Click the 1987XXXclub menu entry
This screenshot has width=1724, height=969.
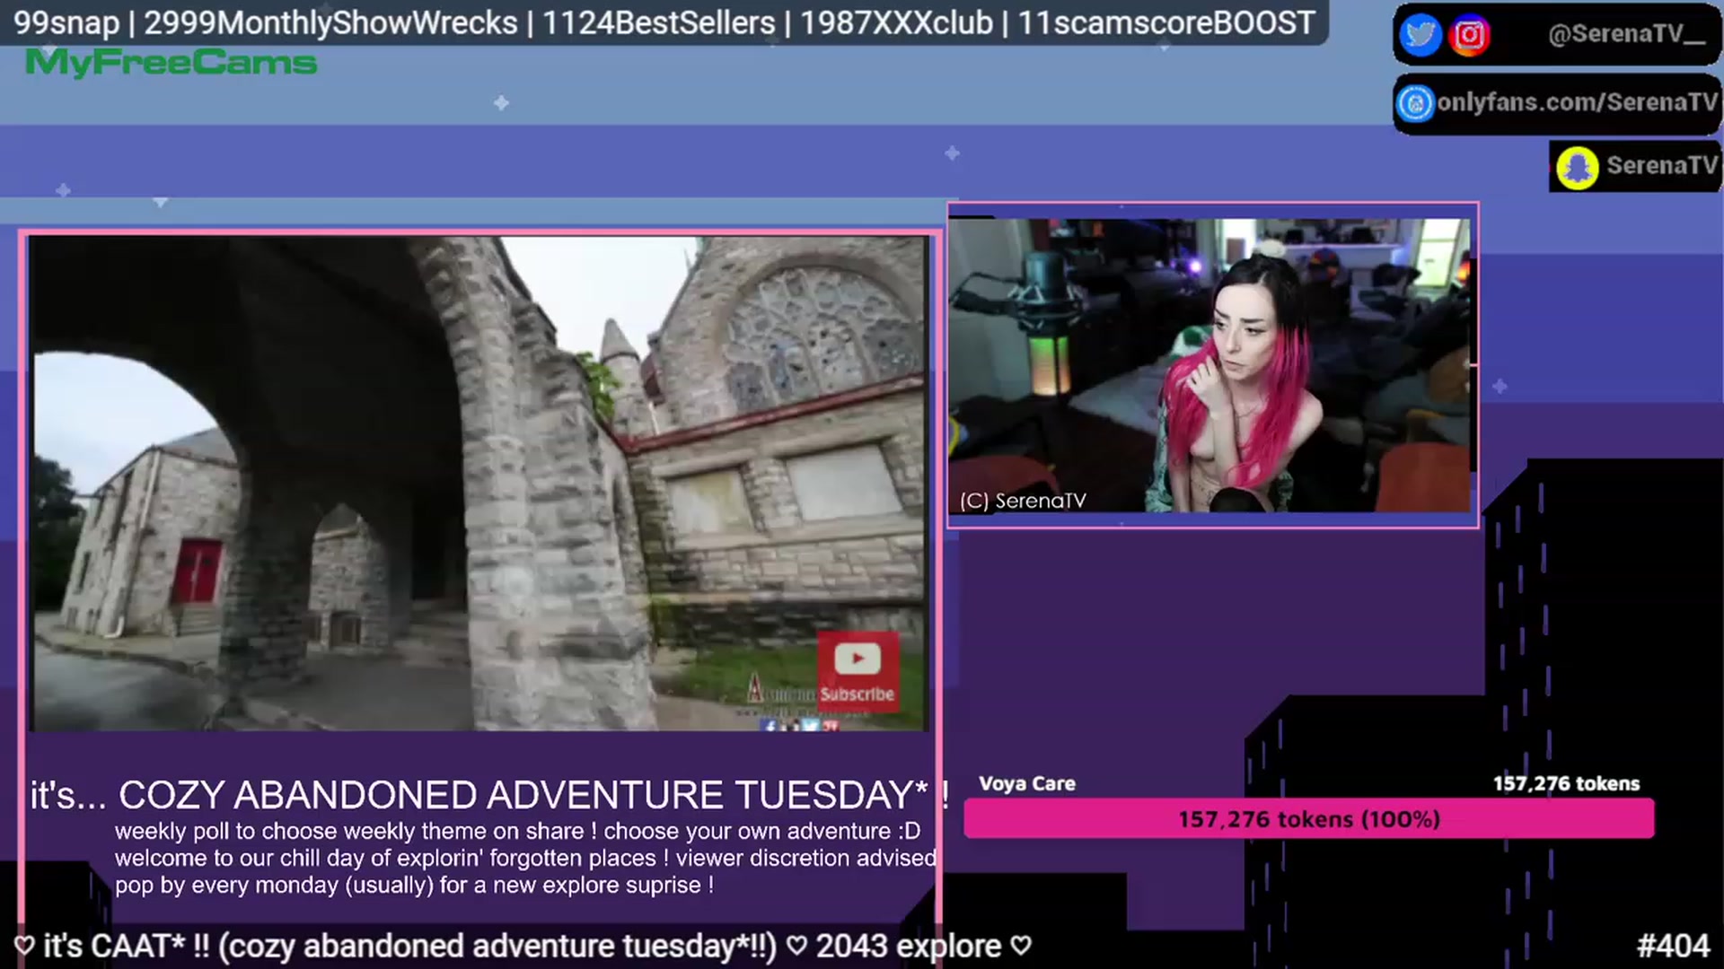pyautogui.click(x=896, y=22)
